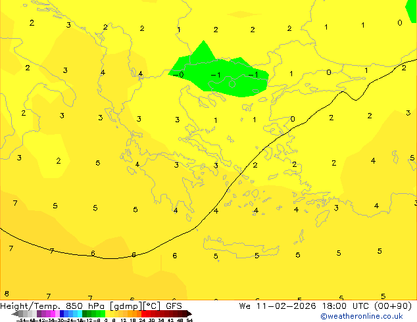Click the "Height/Temp. 850 hPa" title text

pos(53,306)
